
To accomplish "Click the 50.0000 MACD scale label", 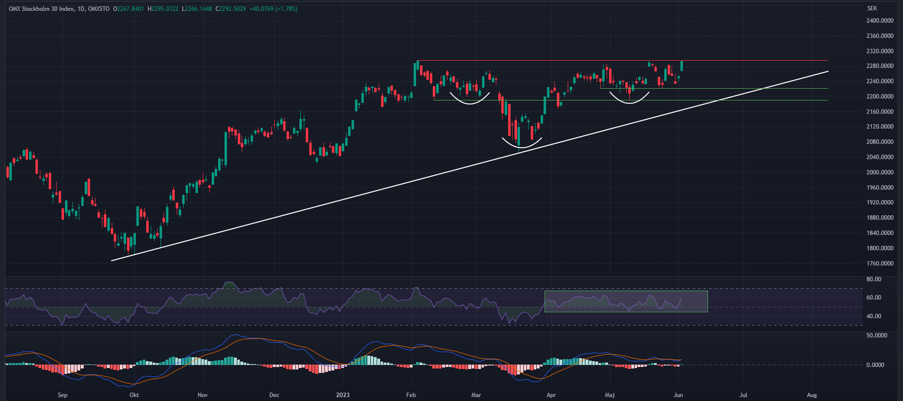I will (876, 335).
